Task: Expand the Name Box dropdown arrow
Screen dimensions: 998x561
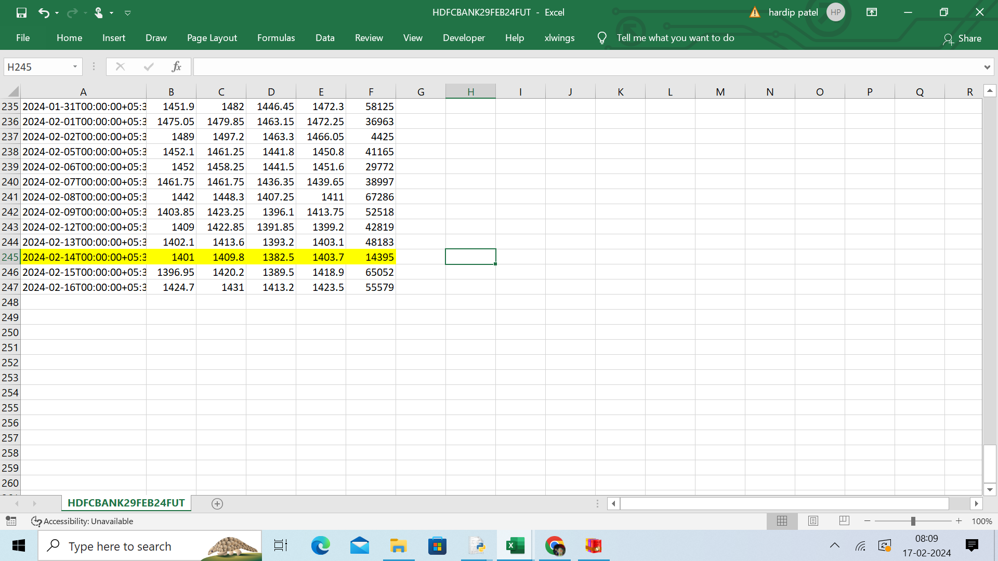Action: coord(75,67)
